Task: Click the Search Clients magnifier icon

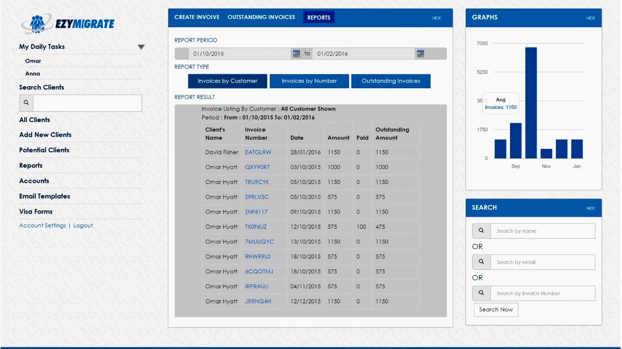Action: pos(26,103)
